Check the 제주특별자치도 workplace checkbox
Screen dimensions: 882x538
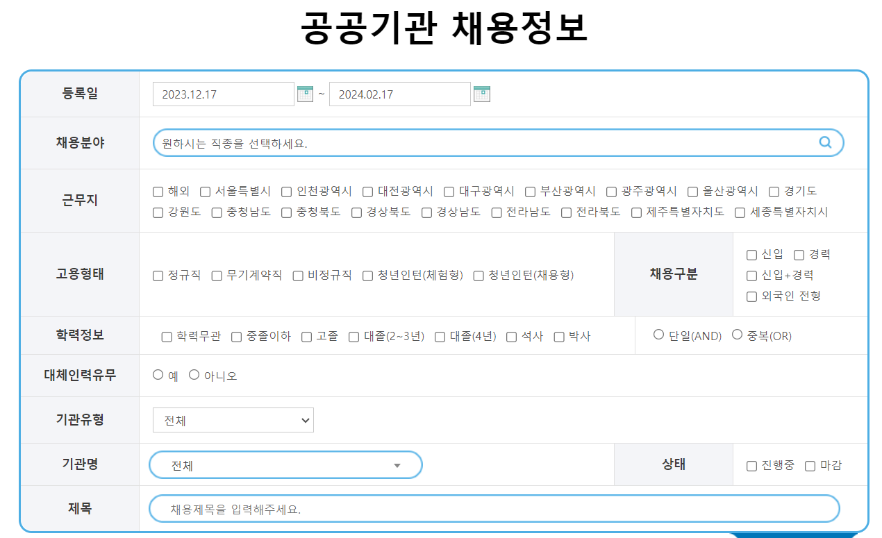coord(636,212)
